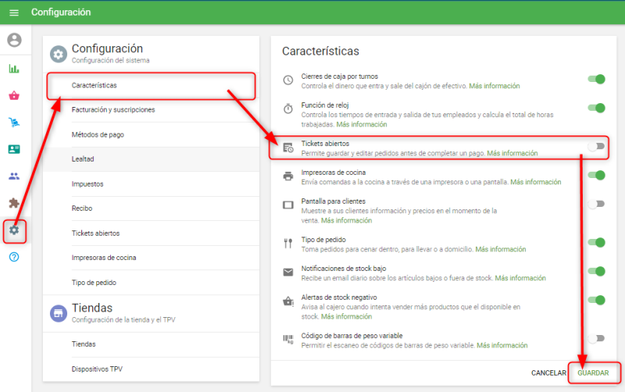This screenshot has height=392, width=625.
Task: Open the inventory cart icon in sidebar
Action: 13,123
